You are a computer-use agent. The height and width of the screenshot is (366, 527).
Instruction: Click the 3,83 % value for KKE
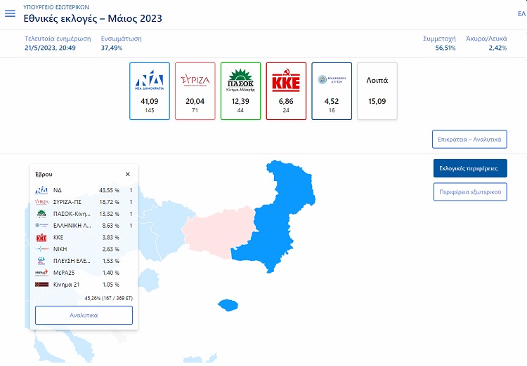coord(110,237)
